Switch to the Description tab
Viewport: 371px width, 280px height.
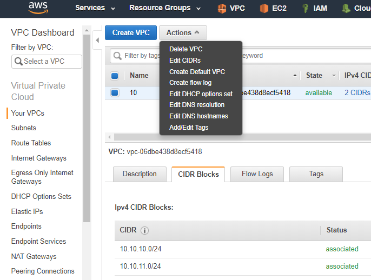(140, 174)
